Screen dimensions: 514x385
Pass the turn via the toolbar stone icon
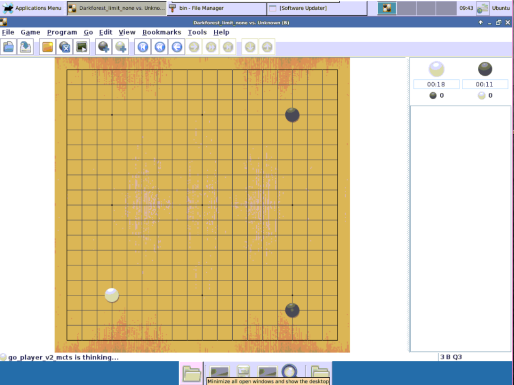click(x=64, y=47)
